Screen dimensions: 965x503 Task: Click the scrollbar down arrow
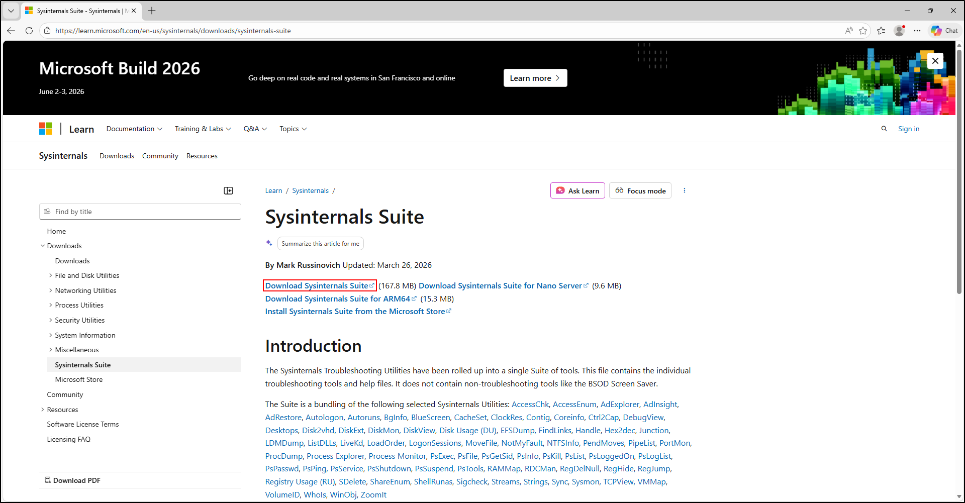[x=959, y=497]
